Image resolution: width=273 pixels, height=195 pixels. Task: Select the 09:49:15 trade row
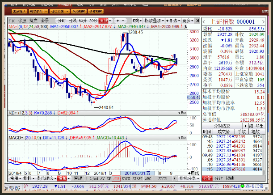(x=232, y=169)
